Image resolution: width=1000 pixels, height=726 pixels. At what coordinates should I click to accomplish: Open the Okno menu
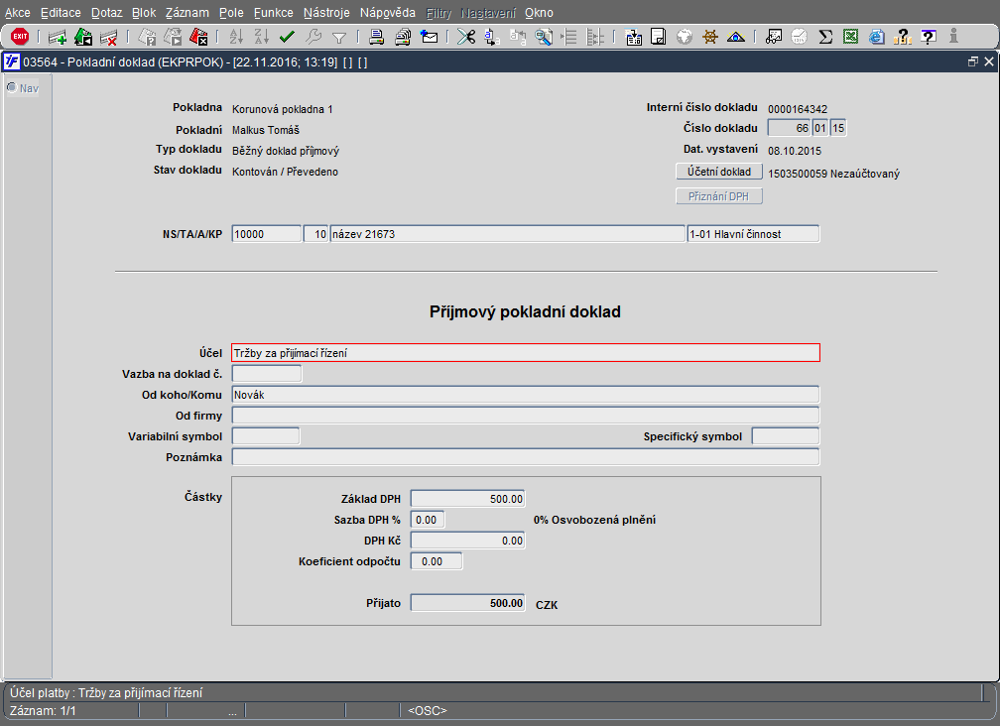(x=539, y=13)
